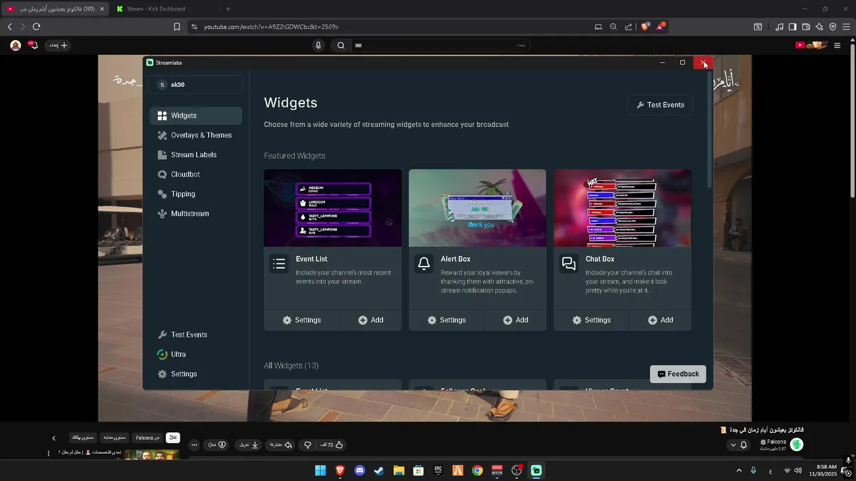Click the Streamlabs logo in title bar
Screen dimensions: 856x481
tap(150, 63)
